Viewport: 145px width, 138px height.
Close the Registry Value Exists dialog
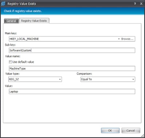pyautogui.click(x=141, y=4)
